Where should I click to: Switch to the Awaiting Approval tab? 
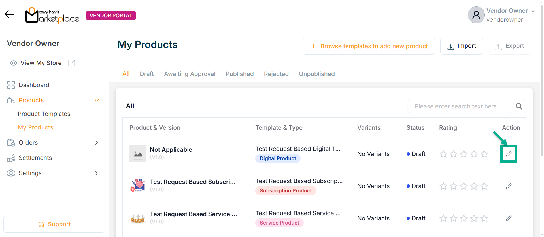point(190,74)
